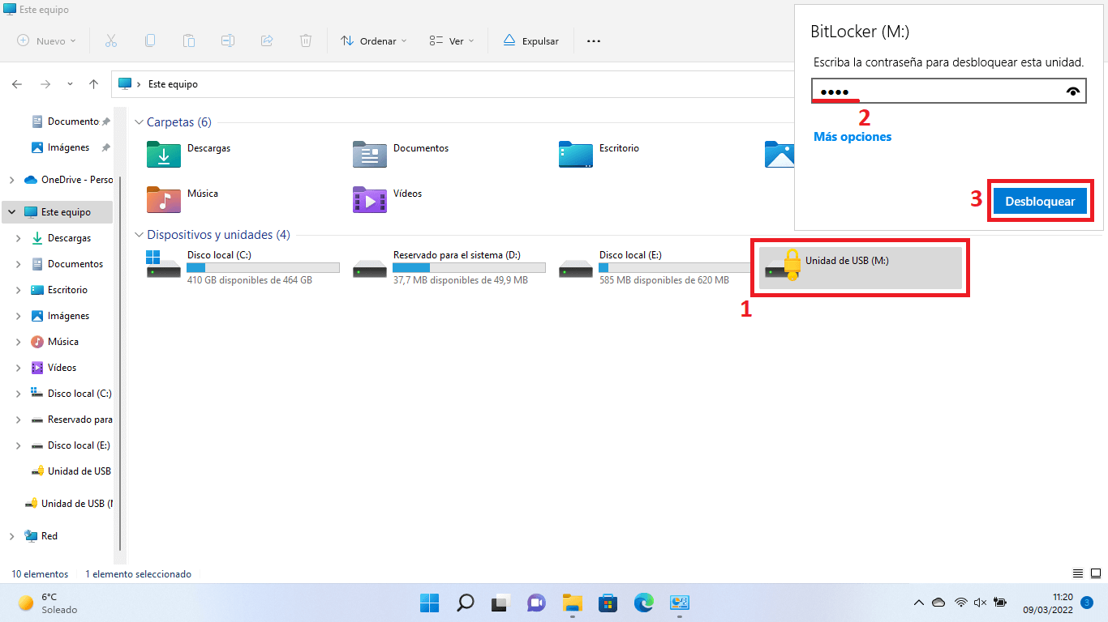Click pinned Documentos in quick access
This screenshot has width=1108, height=622.
click(x=71, y=121)
